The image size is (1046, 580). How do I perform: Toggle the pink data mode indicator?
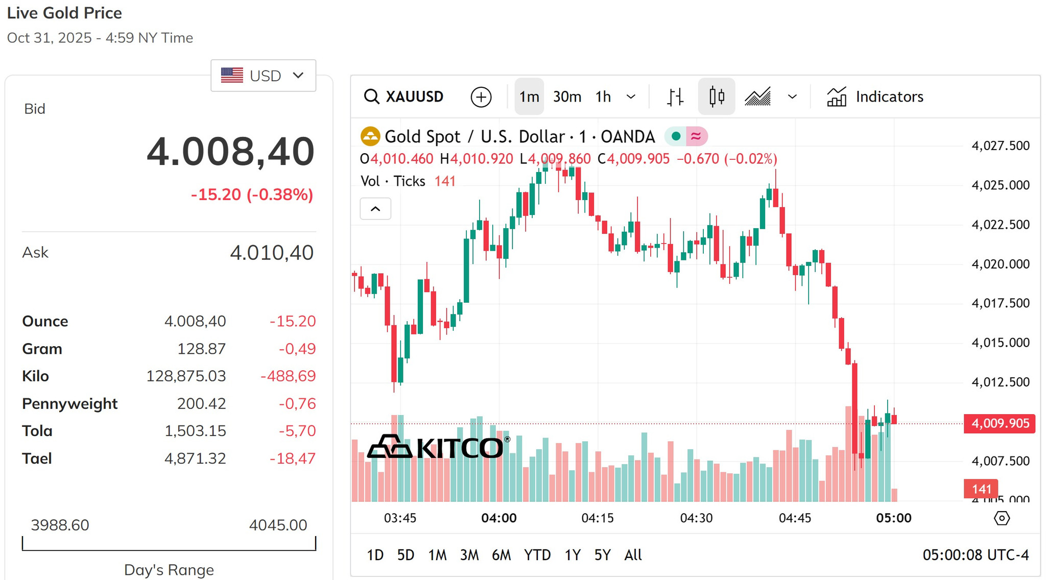click(x=696, y=136)
